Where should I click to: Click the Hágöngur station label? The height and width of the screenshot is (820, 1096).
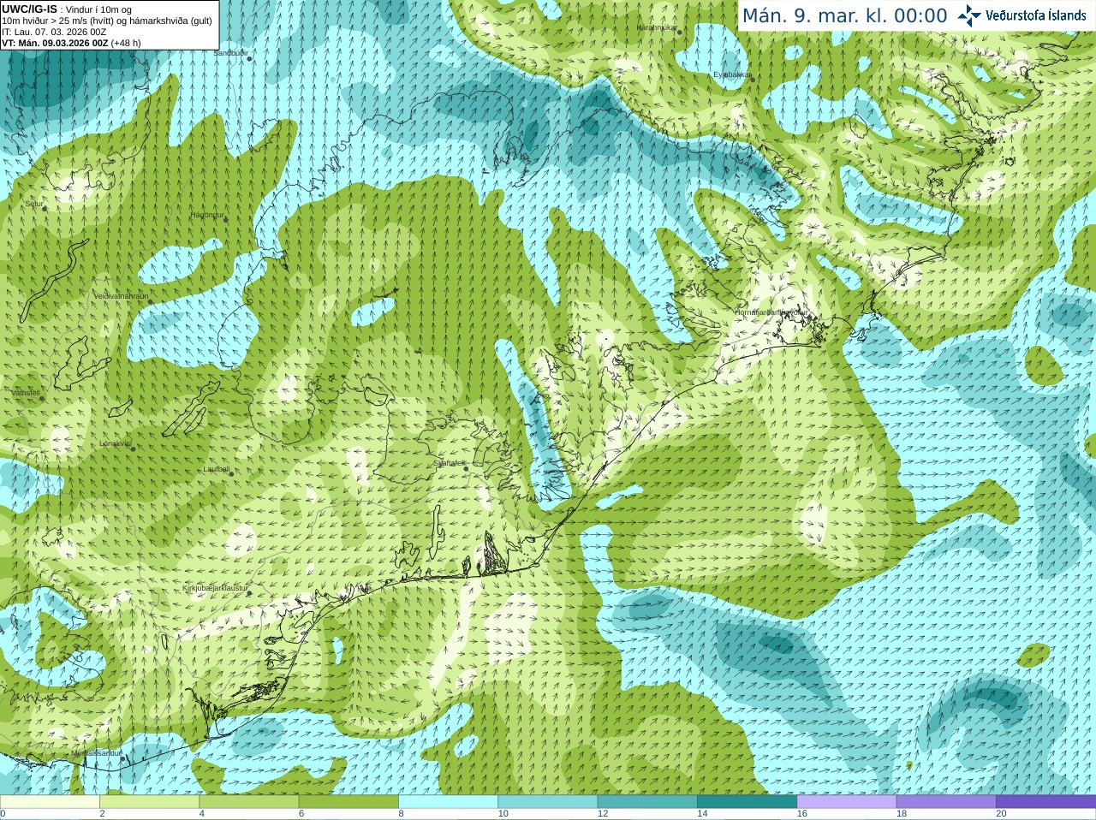point(207,215)
